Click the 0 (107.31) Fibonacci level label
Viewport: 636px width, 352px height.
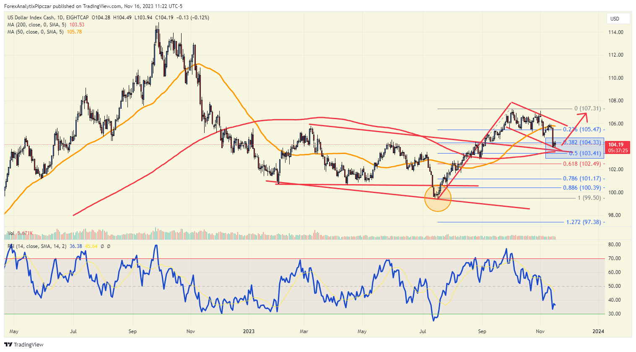(x=588, y=108)
